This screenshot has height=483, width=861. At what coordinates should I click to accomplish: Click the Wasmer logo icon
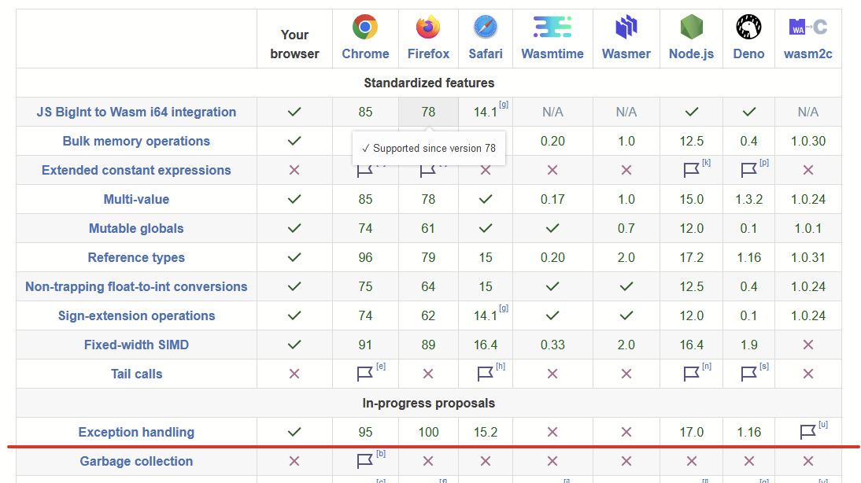point(626,28)
